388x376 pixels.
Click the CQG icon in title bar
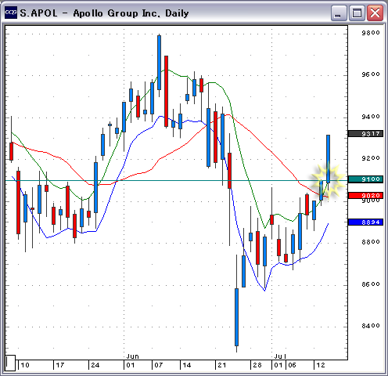11,13
